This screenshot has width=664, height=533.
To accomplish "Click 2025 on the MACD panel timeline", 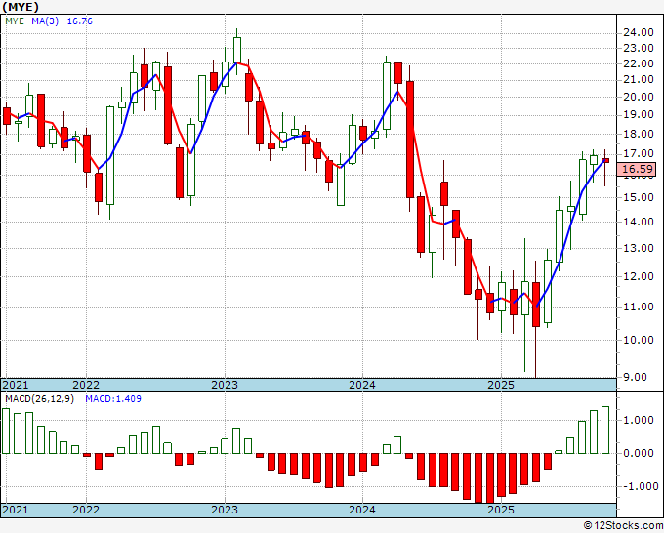I will click(x=501, y=510).
